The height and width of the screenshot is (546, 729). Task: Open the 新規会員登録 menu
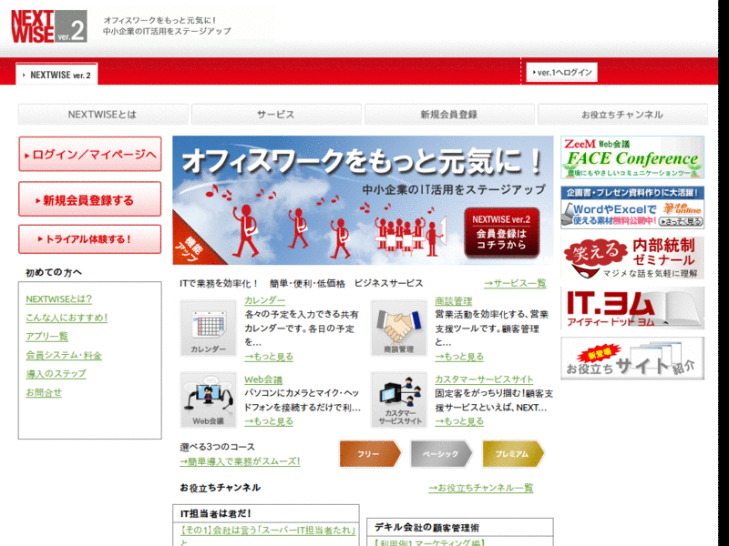click(x=449, y=115)
